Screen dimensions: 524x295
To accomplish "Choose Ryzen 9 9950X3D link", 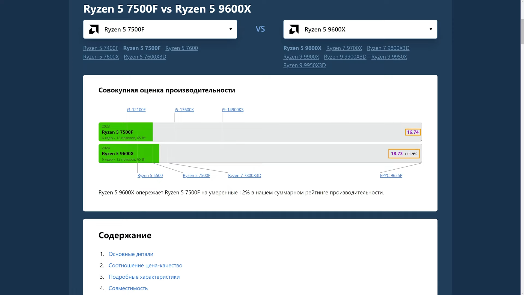I will pyautogui.click(x=304, y=65).
